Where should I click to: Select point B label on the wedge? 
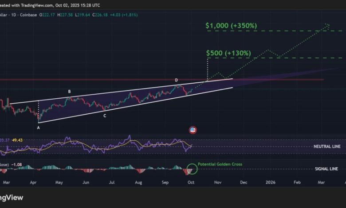pos(69,92)
